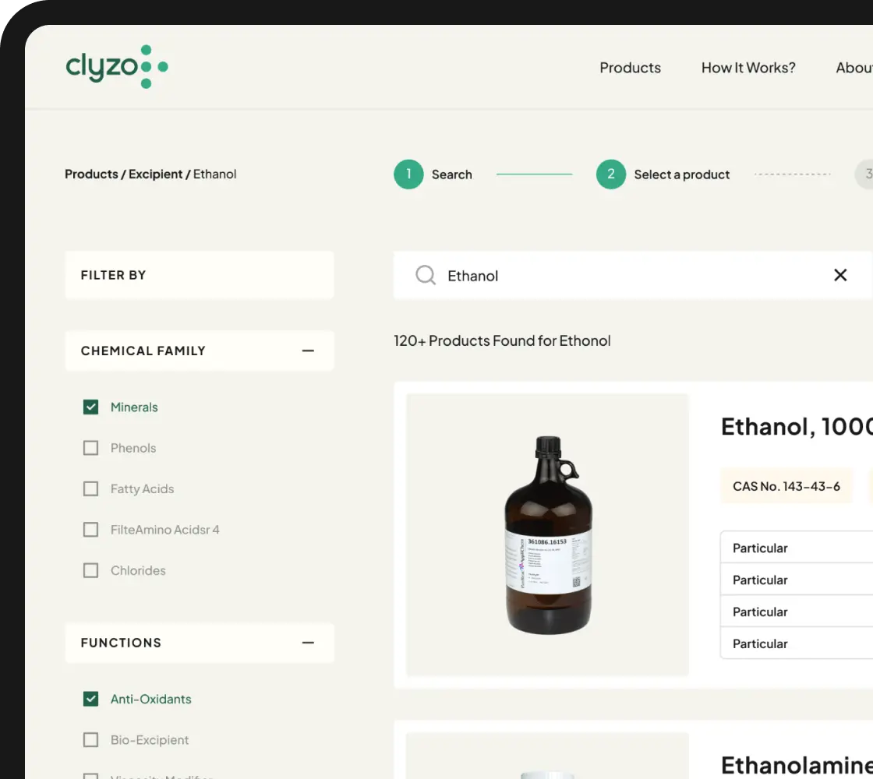Click the 'Select a product' step label
The image size is (873, 779).
(681, 174)
